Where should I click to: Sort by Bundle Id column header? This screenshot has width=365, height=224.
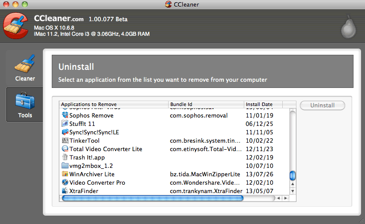click(206, 104)
